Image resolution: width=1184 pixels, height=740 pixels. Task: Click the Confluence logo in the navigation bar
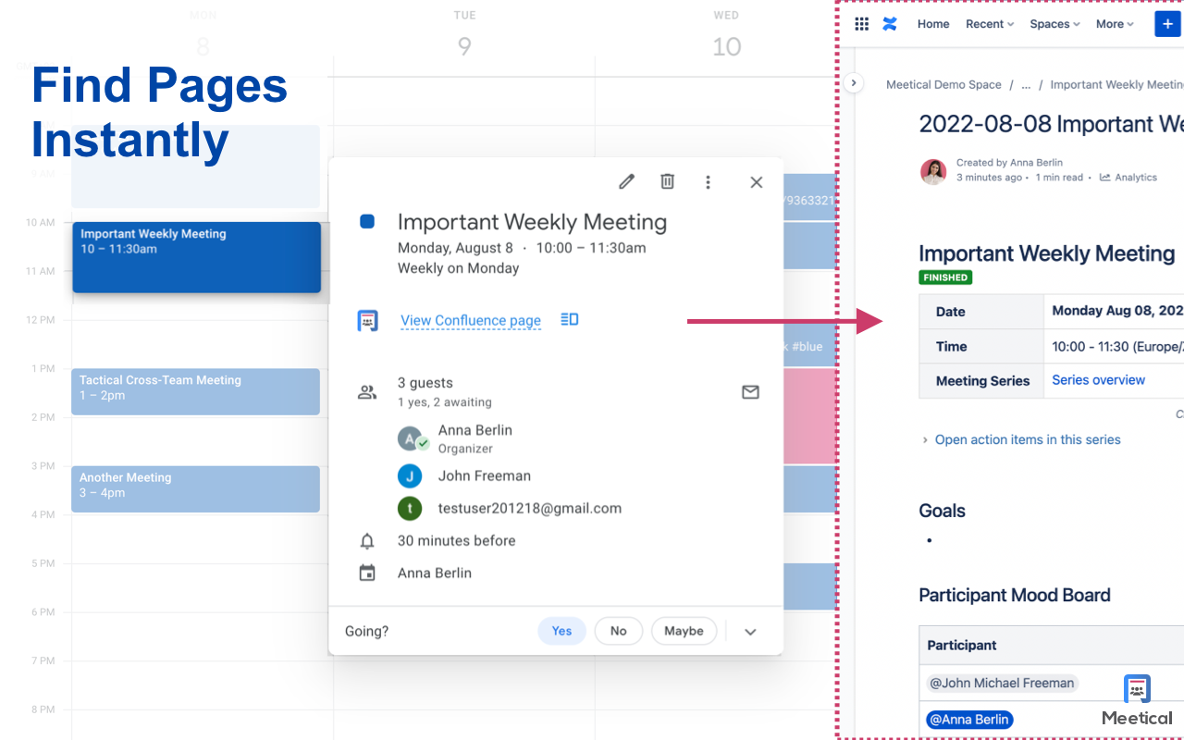click(890, 23)
